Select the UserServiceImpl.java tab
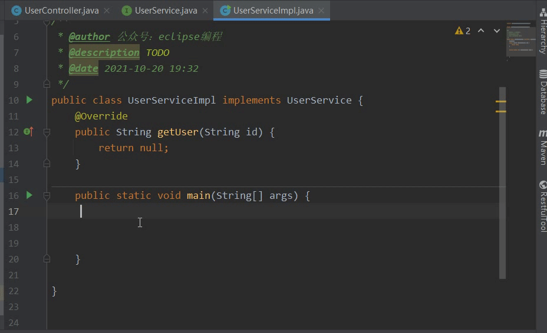Screen dimensions: 547x333 coord(273,11)
